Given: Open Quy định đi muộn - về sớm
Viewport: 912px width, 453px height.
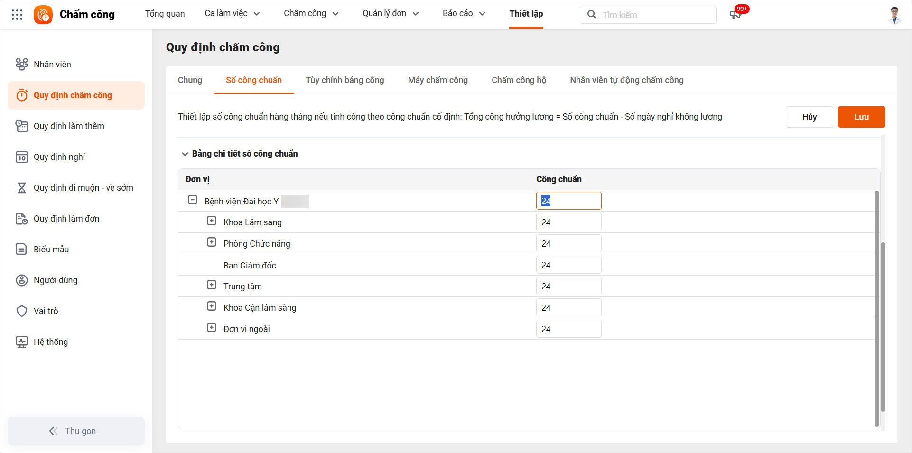Looking at the screenshot, I should pyautogui.click(x=83, y=188).
